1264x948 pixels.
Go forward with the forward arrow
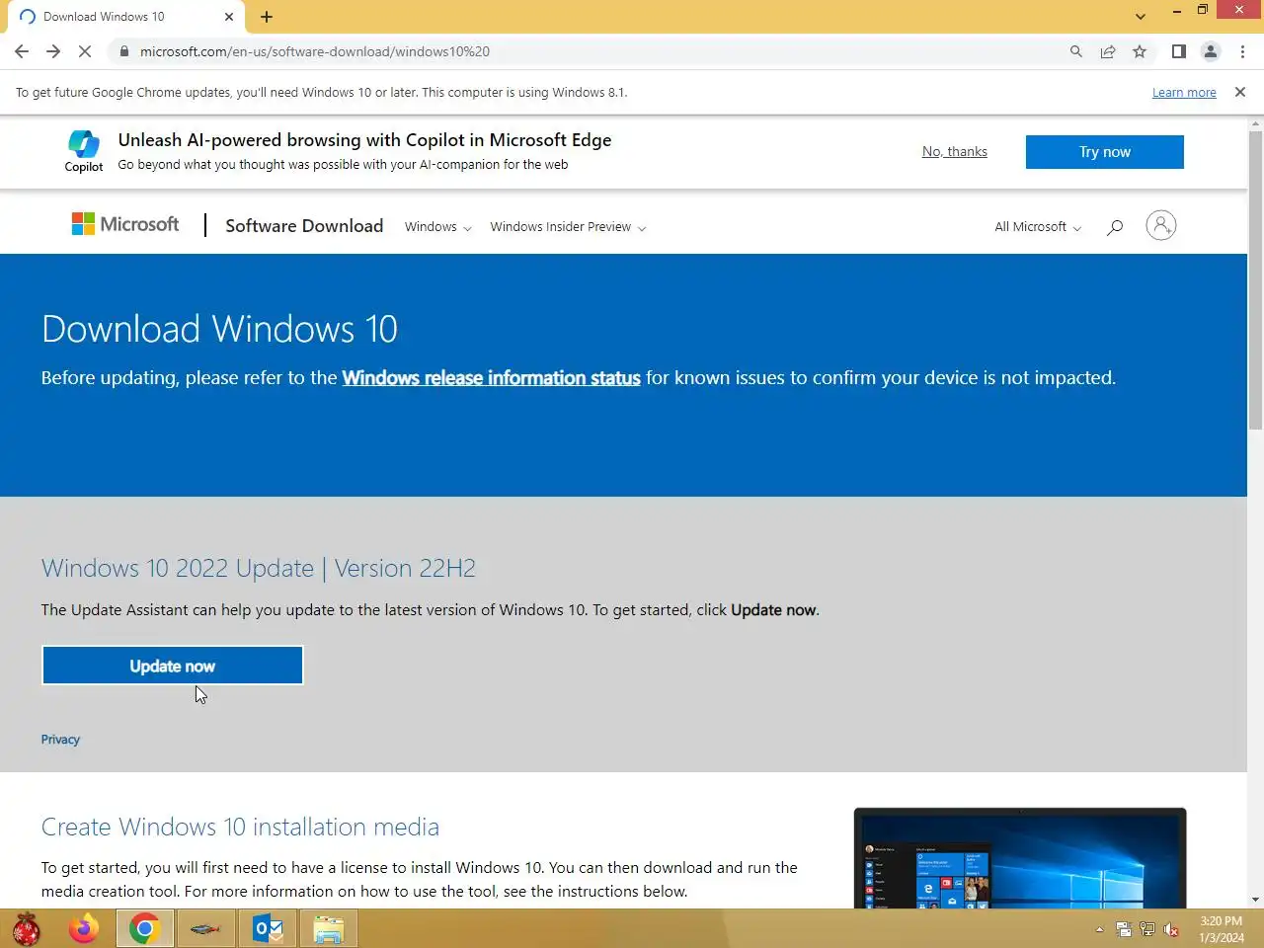(53, 51)
